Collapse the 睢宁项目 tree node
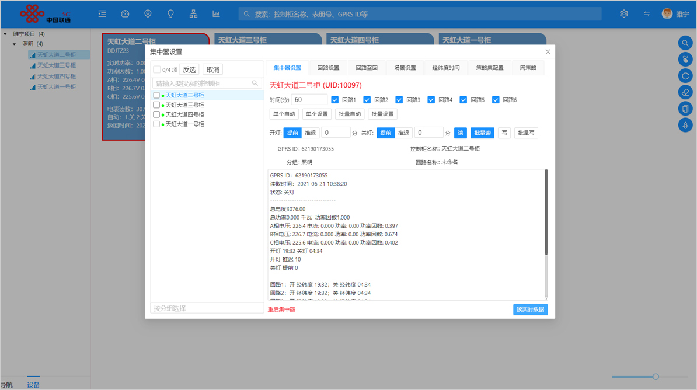Viewport: 697px width, 390px height. [6, 34]
